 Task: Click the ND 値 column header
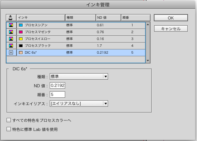tap(108, 18)
